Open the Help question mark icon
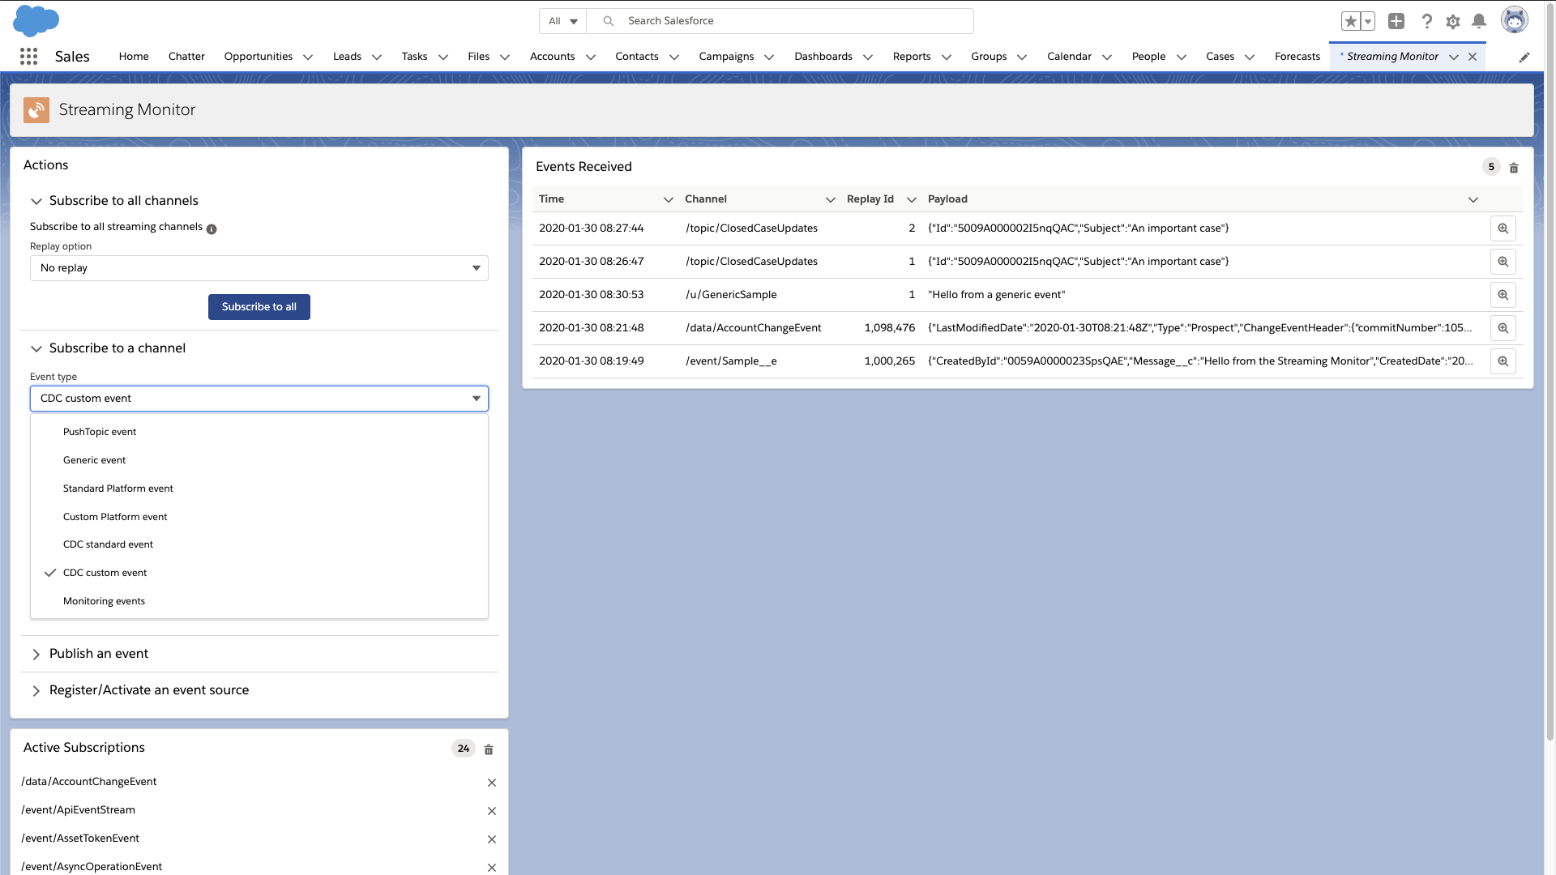This screenshot has width=1556, height=875. point(1427,21)
